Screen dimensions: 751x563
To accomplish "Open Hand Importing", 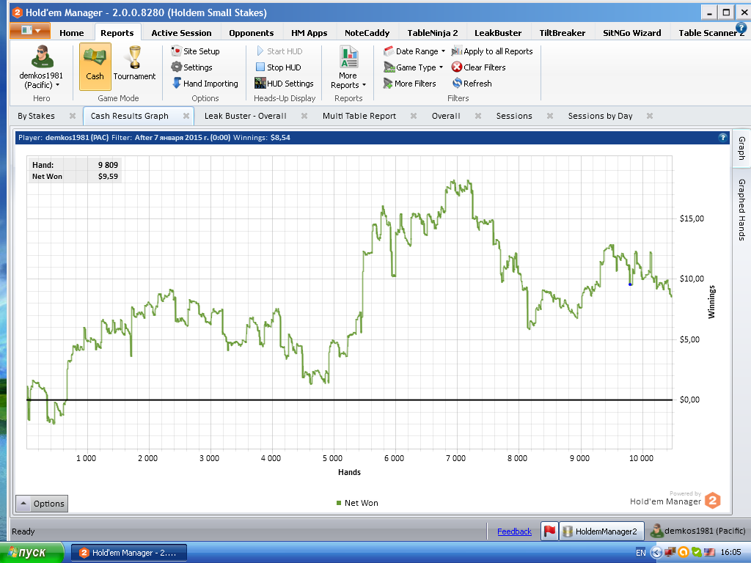I will (205, 84).
